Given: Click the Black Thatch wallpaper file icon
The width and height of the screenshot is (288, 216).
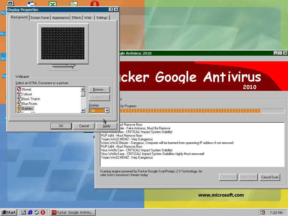Looking at the screenshot, I should 19,99.
